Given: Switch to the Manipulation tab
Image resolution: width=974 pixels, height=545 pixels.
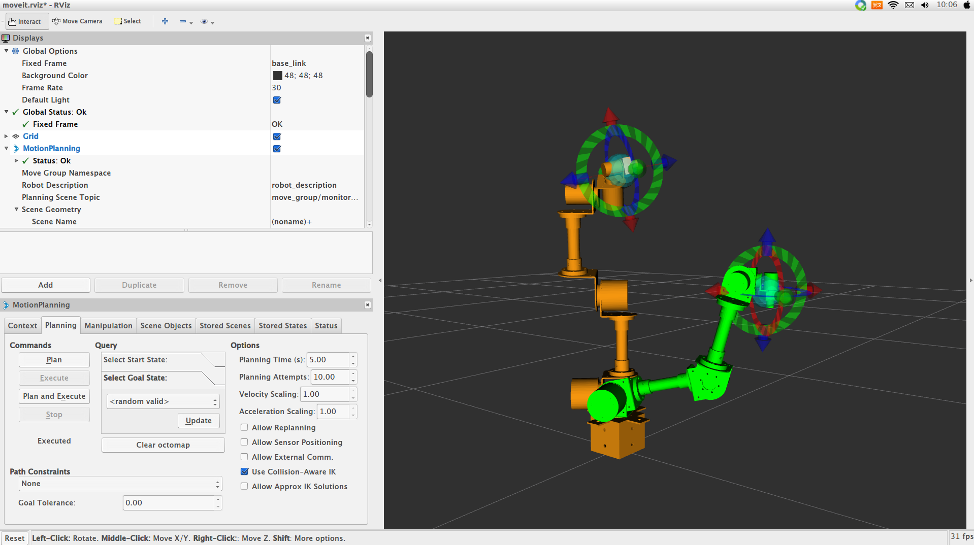Looking at the screenshot, I should [x=108, y=325].
